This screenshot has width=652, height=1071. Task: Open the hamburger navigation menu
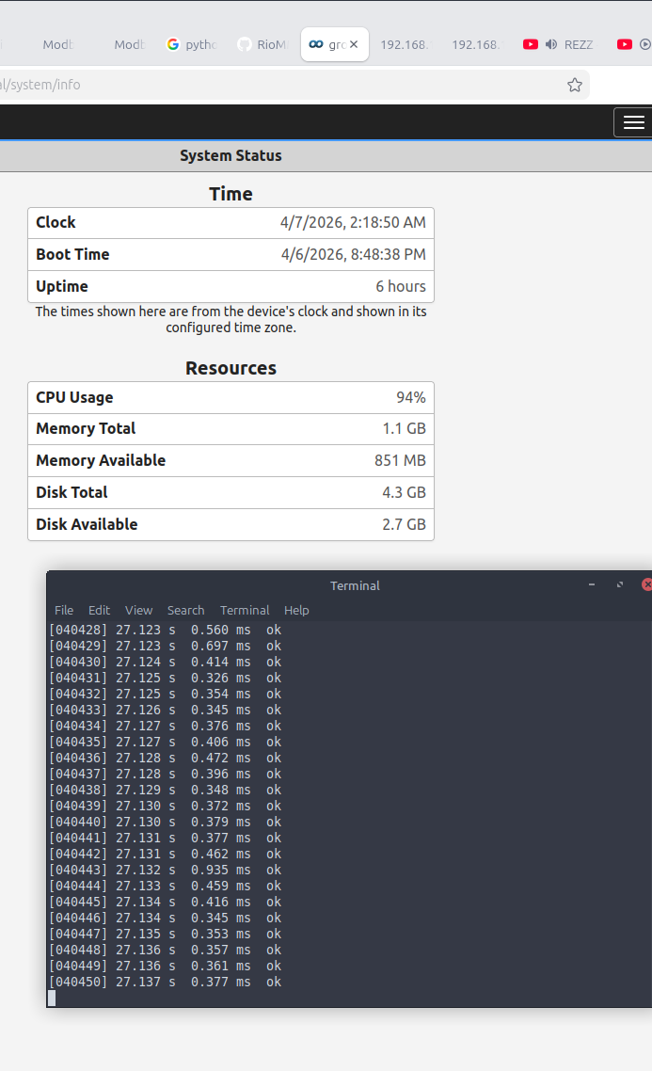633,122
